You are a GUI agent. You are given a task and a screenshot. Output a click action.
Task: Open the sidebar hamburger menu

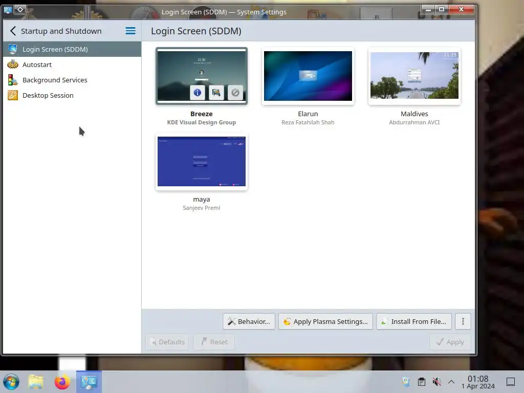point(130,31)
